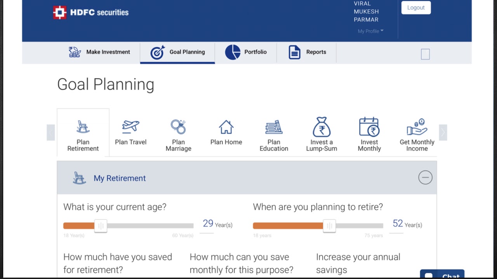Click the retirement age 52 value field
497x279 pixels.
pyautogui.click(x=398, y=224)
